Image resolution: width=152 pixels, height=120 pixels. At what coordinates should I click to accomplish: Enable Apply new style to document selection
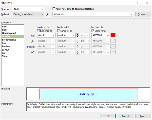pyautogui.click(x=54, y=9)
